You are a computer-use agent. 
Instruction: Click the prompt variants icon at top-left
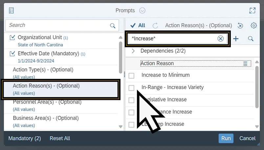coord(11,11)
